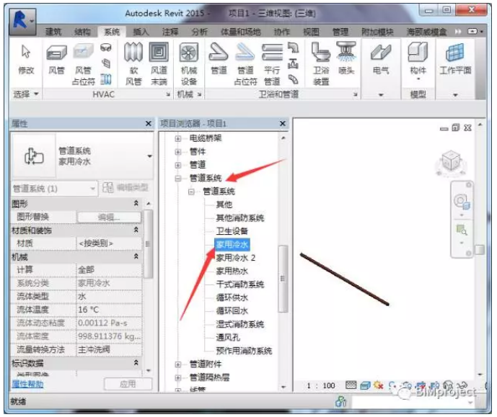The height and width of the screenshot is (417, 497).
Task: Click the detail level icon beside scale
Action: click(351, 385)
